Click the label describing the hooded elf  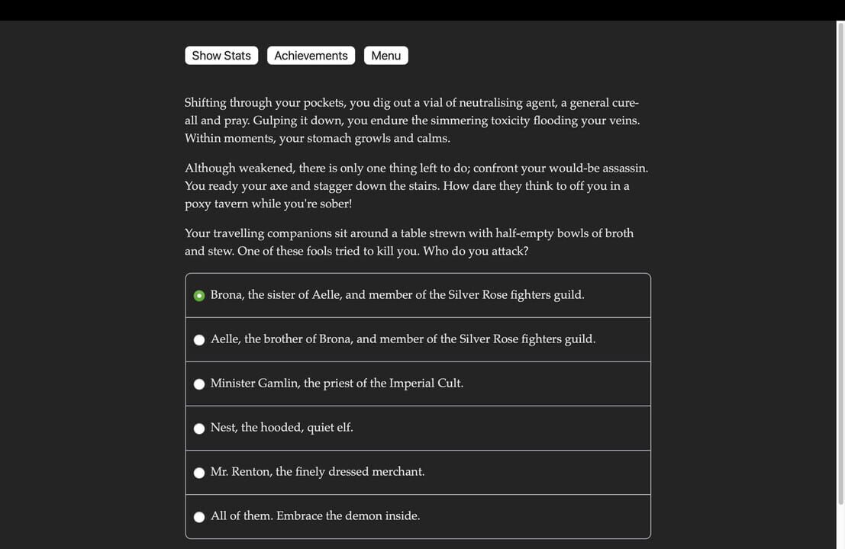[282, 427]
